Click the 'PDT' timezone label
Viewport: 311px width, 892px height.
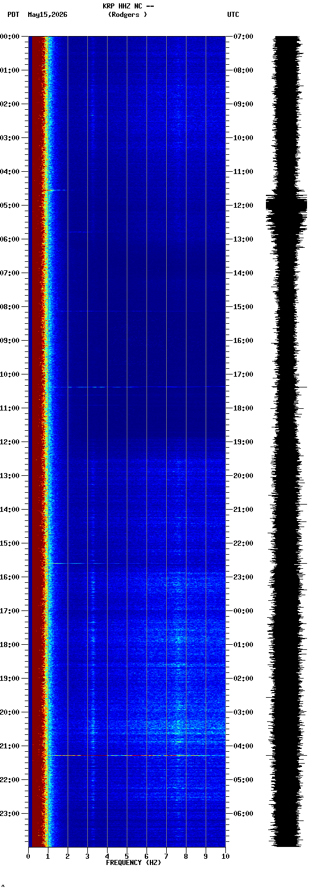pyautogui.click(x=13, y=15)
